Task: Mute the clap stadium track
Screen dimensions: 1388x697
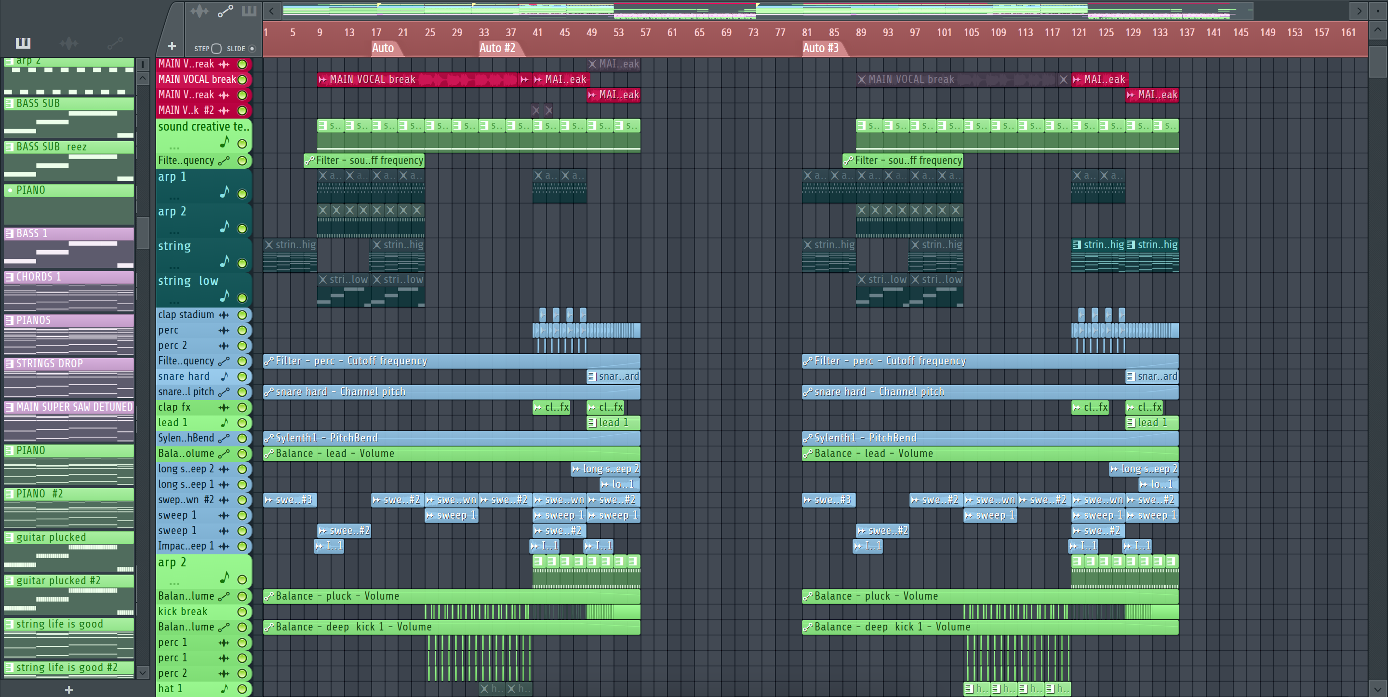Action: pyautogui.click(x=242, y=315)
